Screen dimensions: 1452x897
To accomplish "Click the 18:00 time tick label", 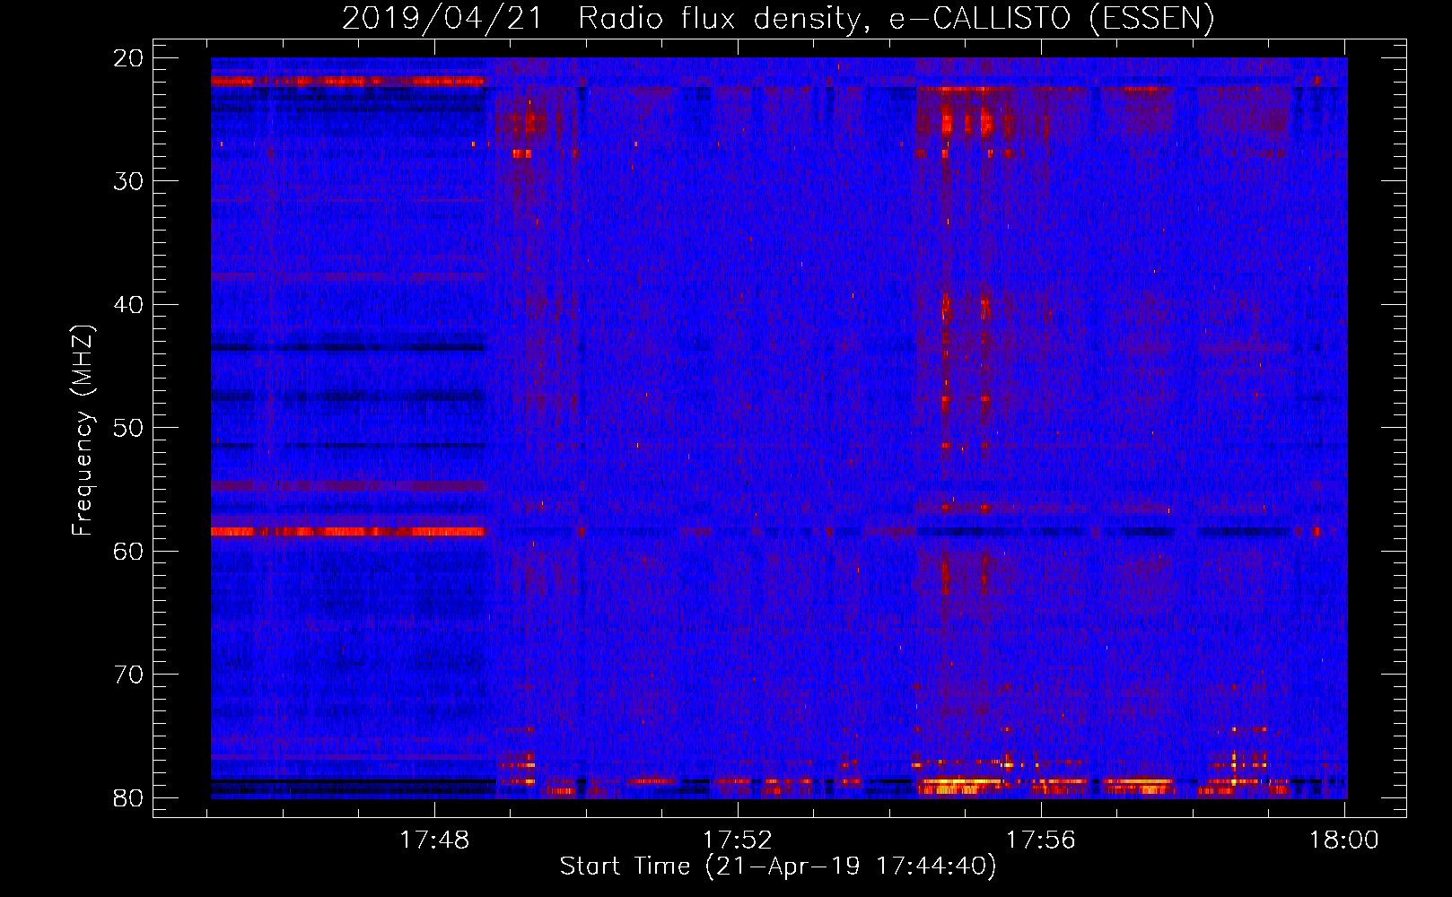I will (x=1343, y=840).
